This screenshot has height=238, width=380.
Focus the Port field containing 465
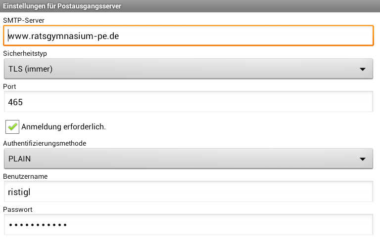(x=188, y=102)
